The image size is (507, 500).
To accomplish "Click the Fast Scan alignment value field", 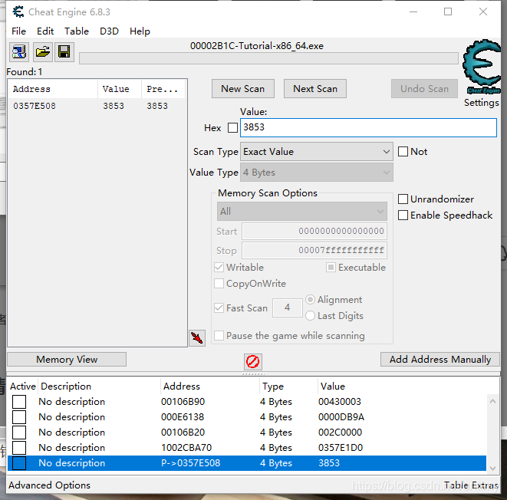I will click(x=287, y=308).
